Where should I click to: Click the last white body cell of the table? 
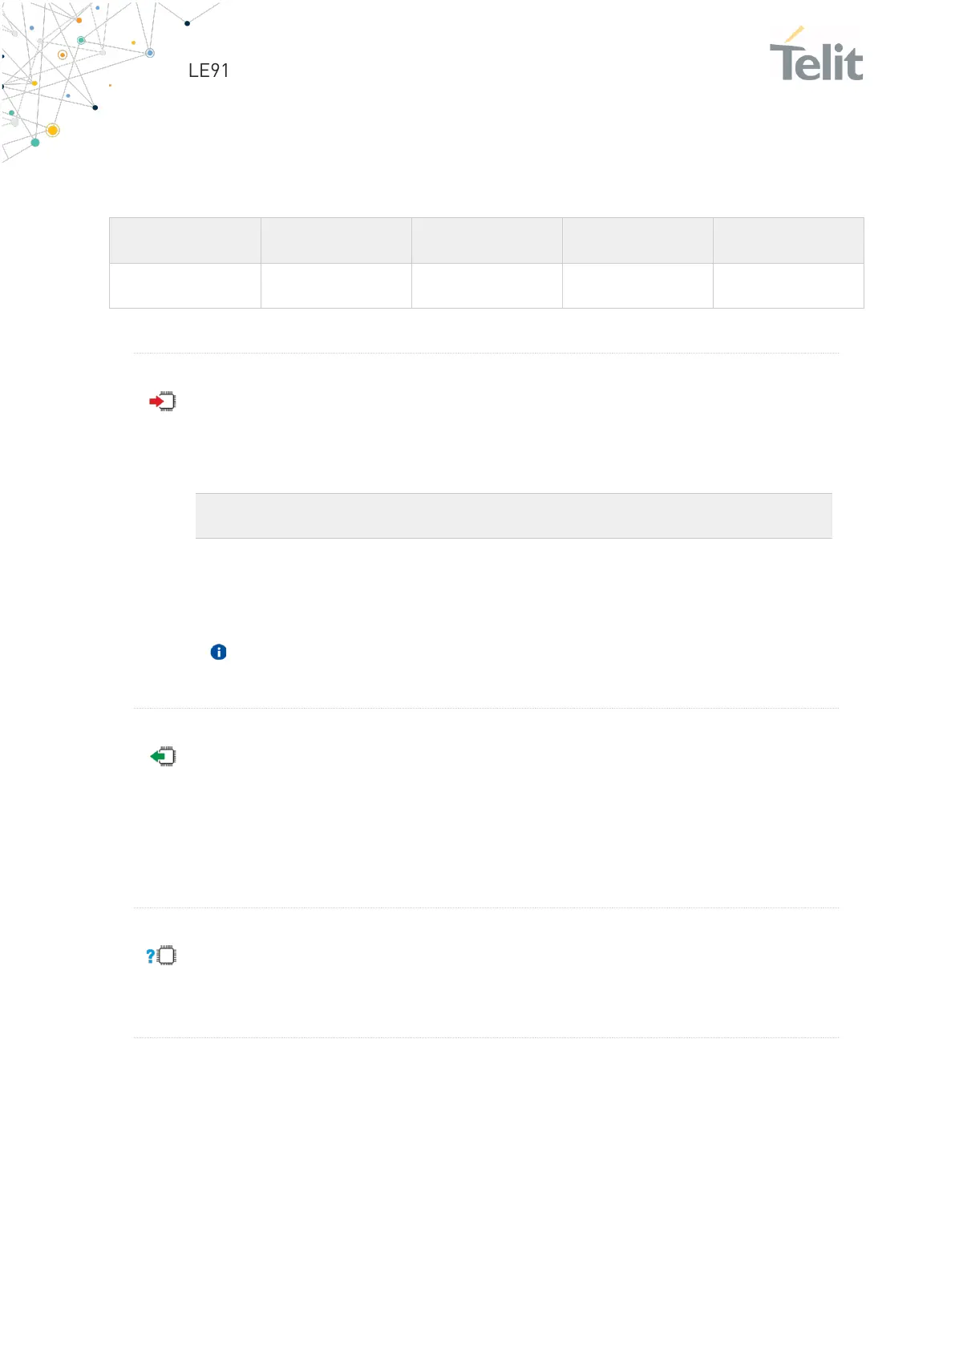(x=788, y=285)
